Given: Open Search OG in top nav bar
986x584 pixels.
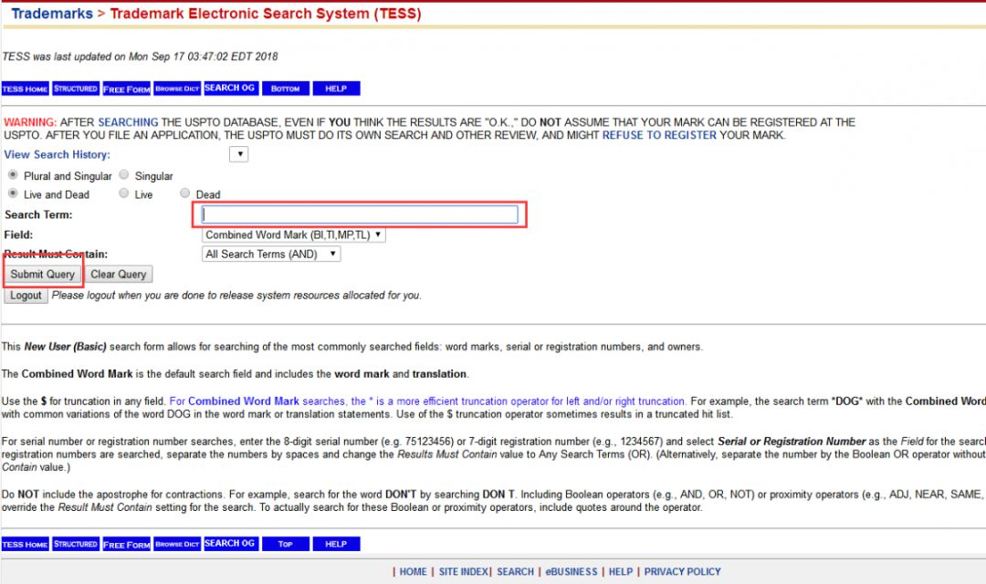Looking at the screenshot, I should [230, 88].
